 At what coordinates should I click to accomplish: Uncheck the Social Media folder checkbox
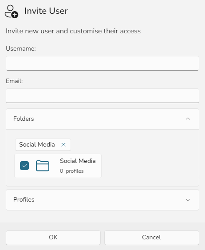pyautogui.click(x=24, y=166)
